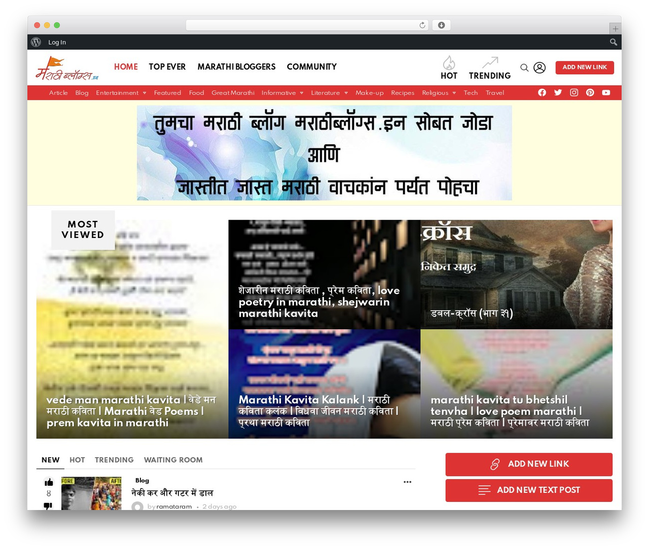Screen dimensions: 649x549
Task: Click the Log In link
Action: tap(57, 42)
